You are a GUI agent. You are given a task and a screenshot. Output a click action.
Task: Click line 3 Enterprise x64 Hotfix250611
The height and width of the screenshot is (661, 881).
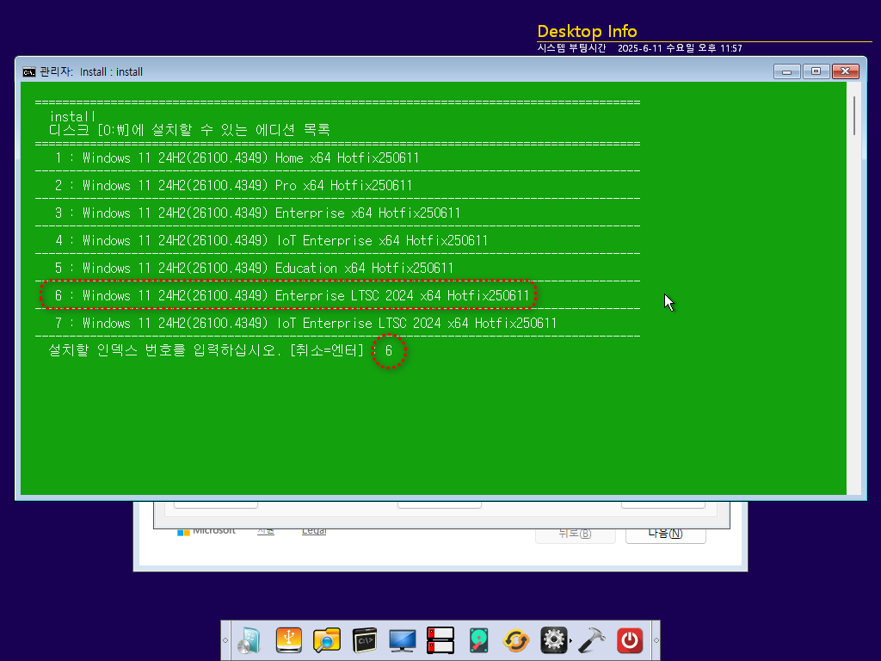pos(258,213)
